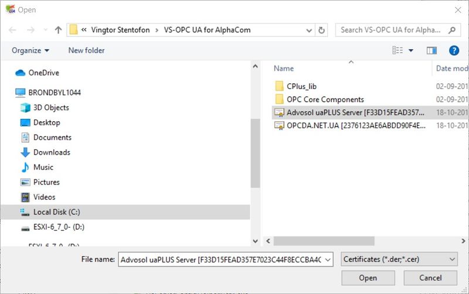Expand the address bar history dropdown
Screen dimensions: 469x294
click(x=309, y=30)
